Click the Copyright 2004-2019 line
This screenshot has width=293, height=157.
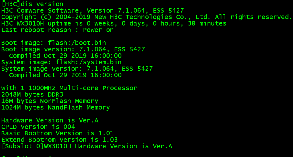(x=146, y=17)
